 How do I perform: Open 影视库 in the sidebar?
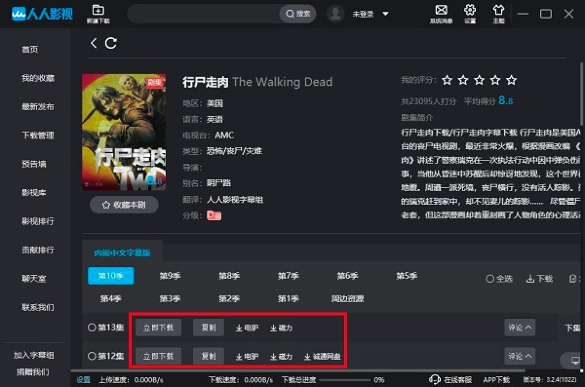[x=34, y=193]
